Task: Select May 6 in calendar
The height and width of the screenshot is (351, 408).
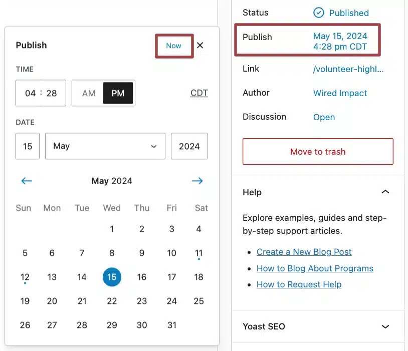Action: point(52,253)
